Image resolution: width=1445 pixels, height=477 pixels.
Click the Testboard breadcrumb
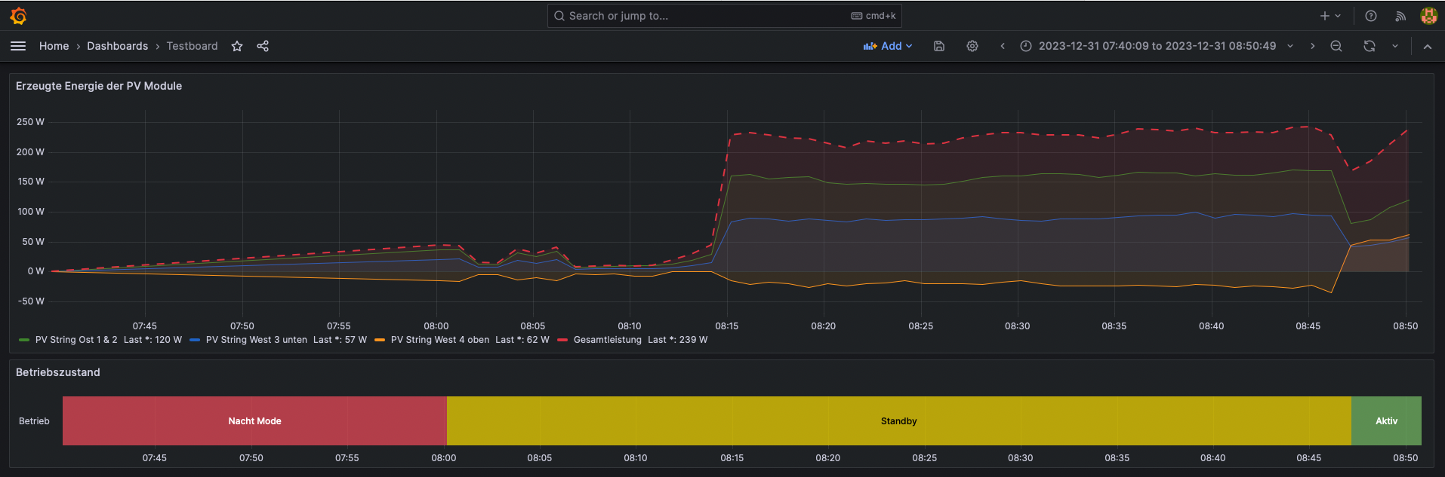pyautogui.click(x=193, y=46)
